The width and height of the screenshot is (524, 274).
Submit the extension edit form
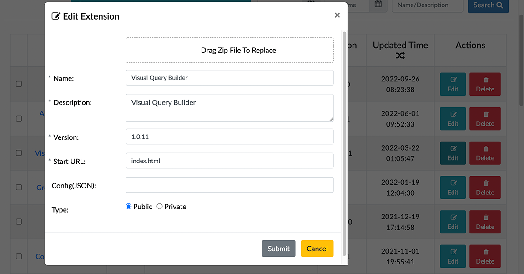point(278,249)
